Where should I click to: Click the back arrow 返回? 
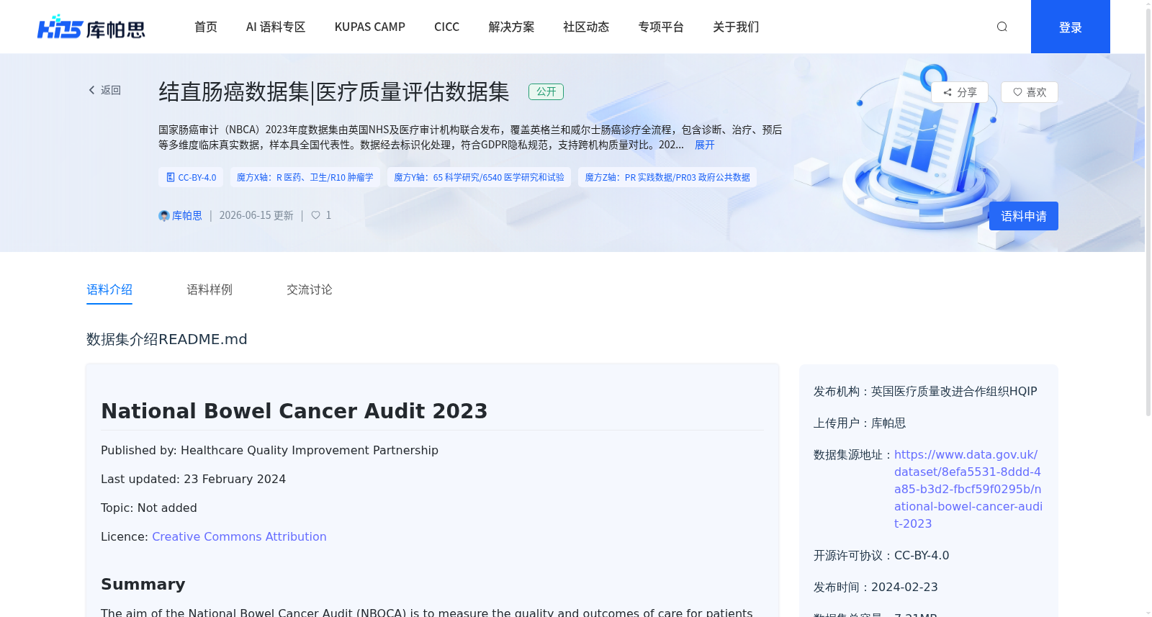pyautogui.click(x=104, y=90)
